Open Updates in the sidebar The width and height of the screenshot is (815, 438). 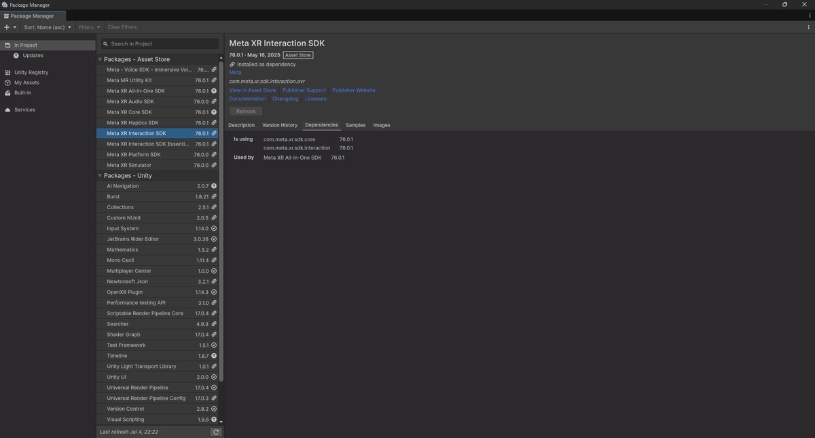tap(33, 56)
